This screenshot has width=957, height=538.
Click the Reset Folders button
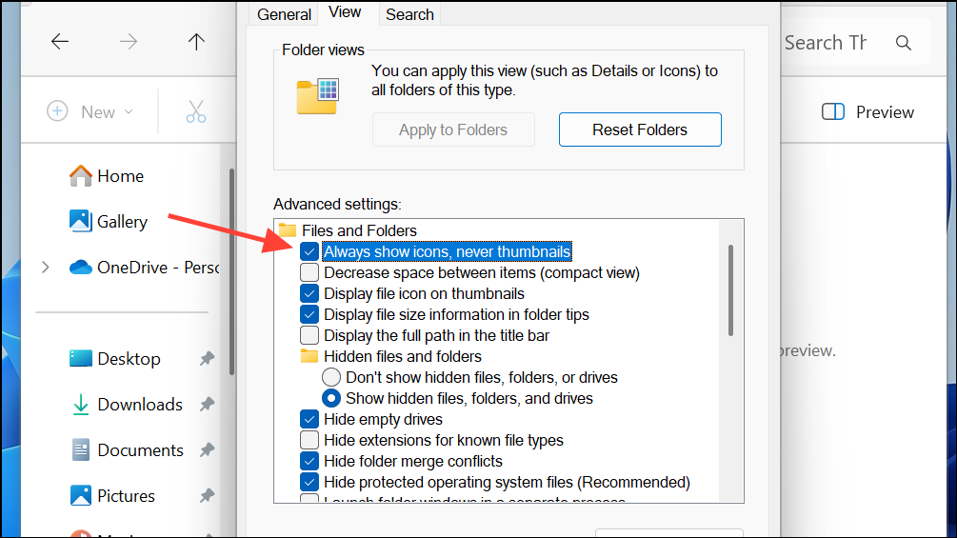[x=640, y=130]
